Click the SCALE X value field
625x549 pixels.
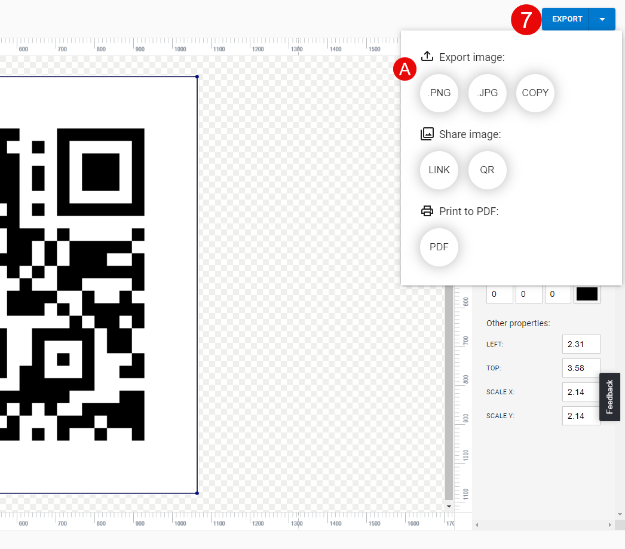(581, 392)
